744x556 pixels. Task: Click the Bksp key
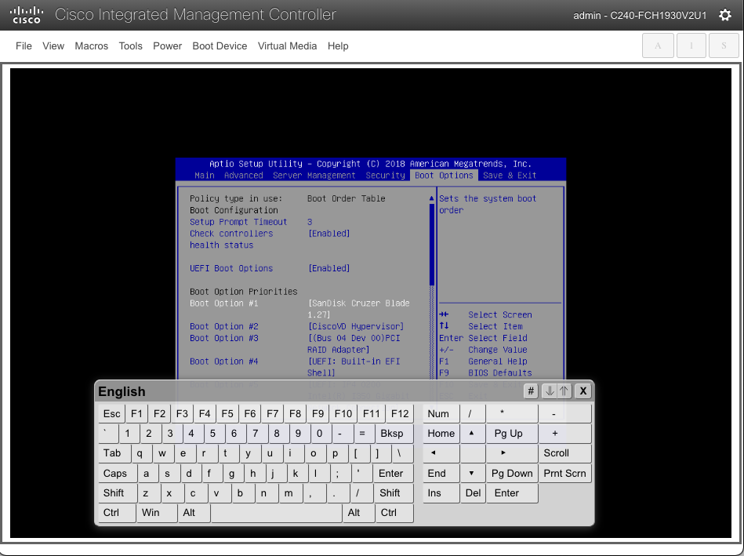pos(394,434)
